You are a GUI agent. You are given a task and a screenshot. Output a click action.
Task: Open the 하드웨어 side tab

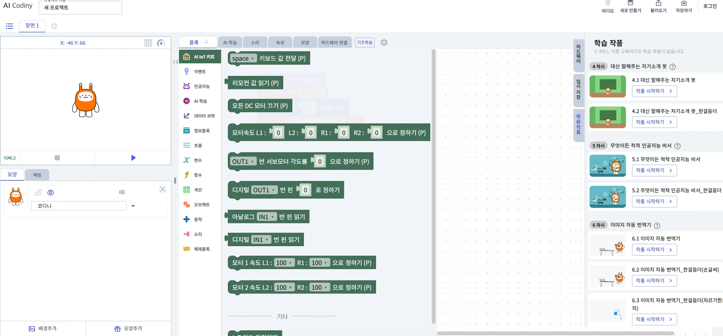579,55
